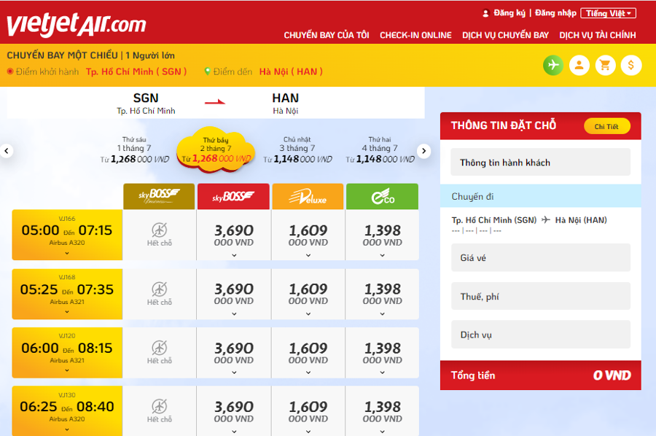Click the SkyBoss Business fare header
The height and width of the screenshot is (436, 656).
click(x=159, y=197)
